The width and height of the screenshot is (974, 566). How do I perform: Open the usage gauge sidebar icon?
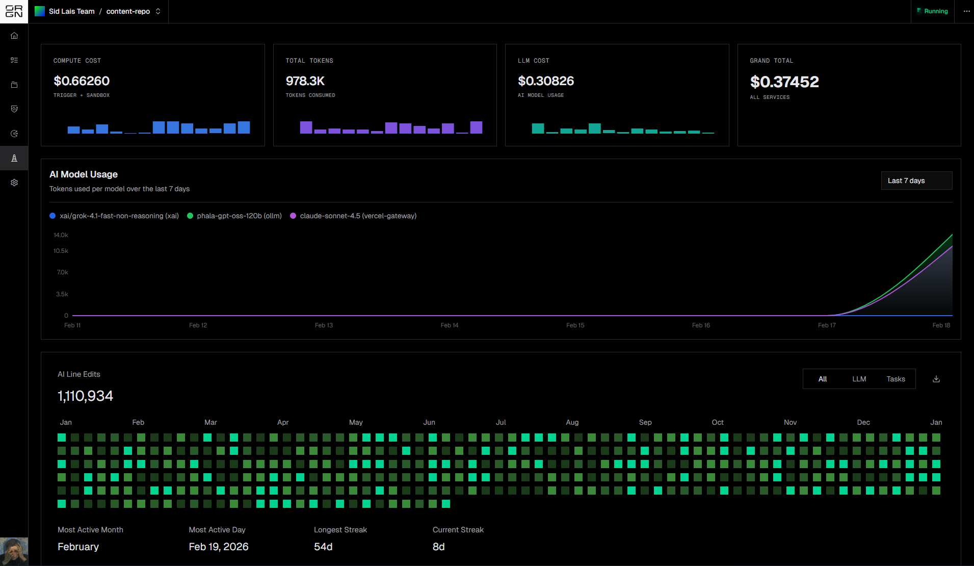[x=14, y=134]
